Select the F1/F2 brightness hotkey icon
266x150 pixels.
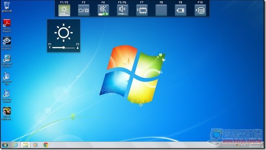pyautogui.click(x=64, y=10)
